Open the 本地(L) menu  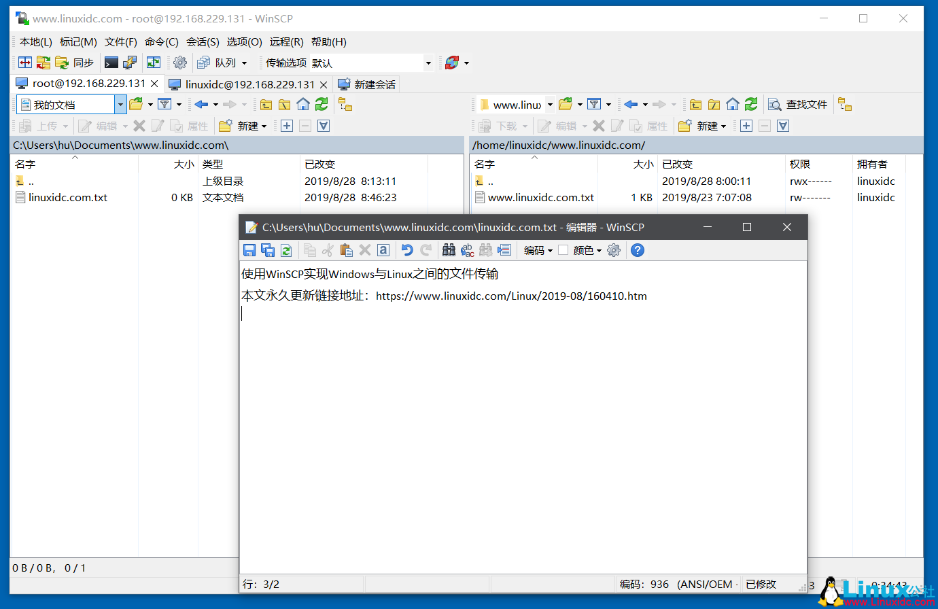[x=35, y=41]
